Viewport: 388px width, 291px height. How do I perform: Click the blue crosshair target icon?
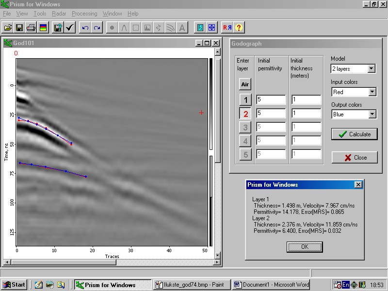click(212, 28)
